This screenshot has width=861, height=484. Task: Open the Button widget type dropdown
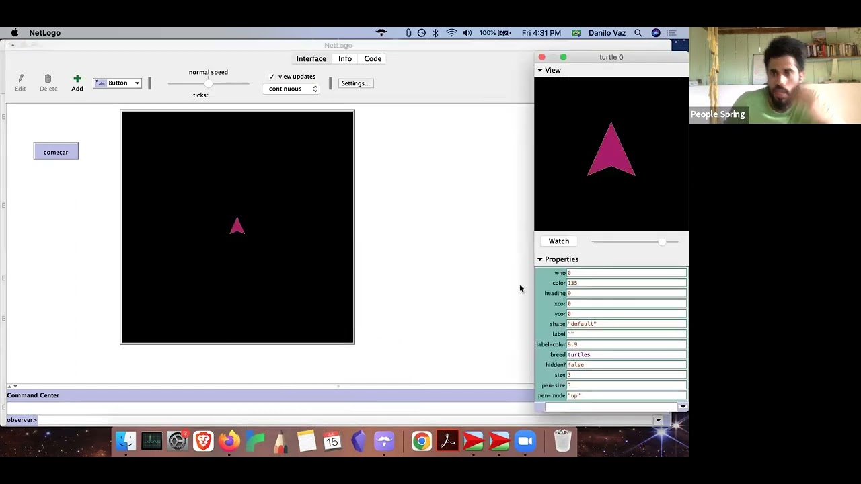118,83
